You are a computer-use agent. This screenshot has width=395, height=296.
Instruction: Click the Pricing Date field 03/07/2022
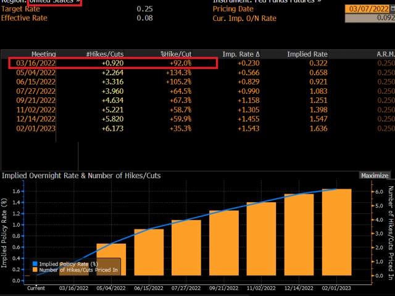point(369,9)
